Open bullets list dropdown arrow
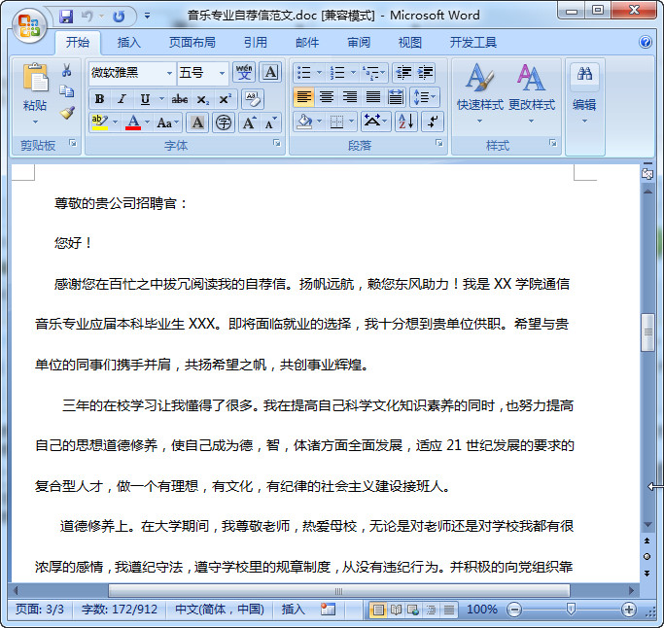The width and height of the screenshot is (664, 628). tap(319, 73)
